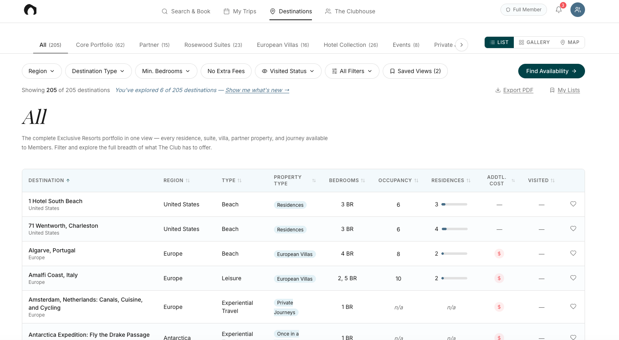Open the notifications bell icon

click(559, 10)
